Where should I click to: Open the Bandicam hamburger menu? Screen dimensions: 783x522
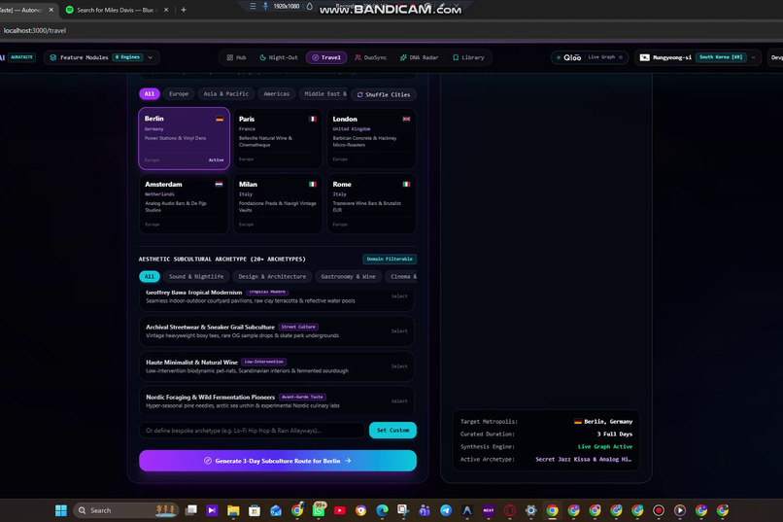(x=253, y=6)
